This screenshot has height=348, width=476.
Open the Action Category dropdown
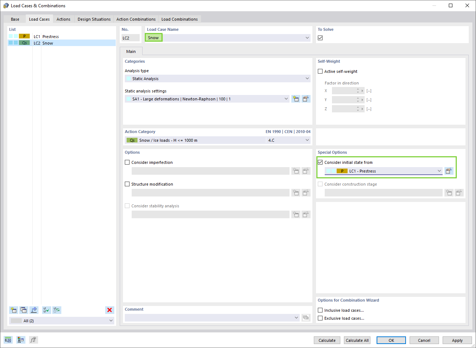(307, 140)
